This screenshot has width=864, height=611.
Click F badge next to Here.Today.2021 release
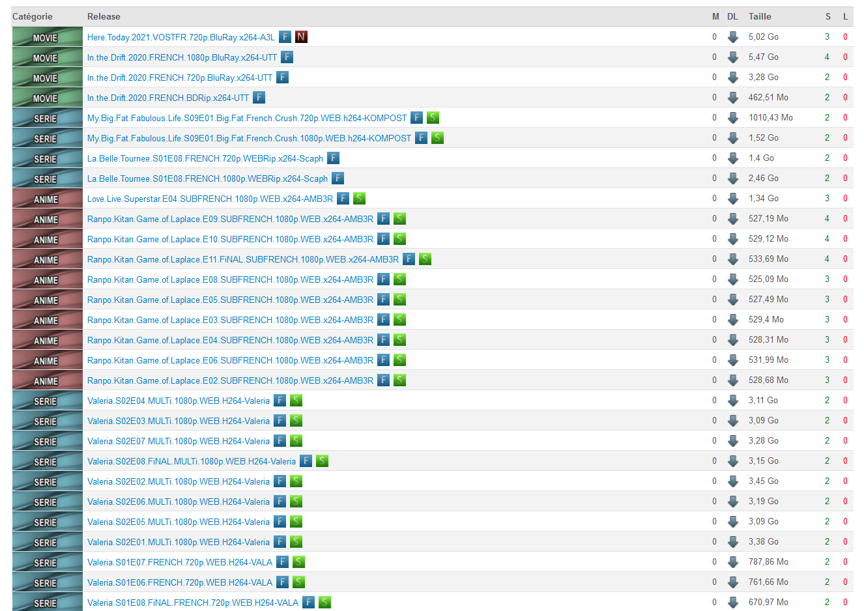pos(285,37)
